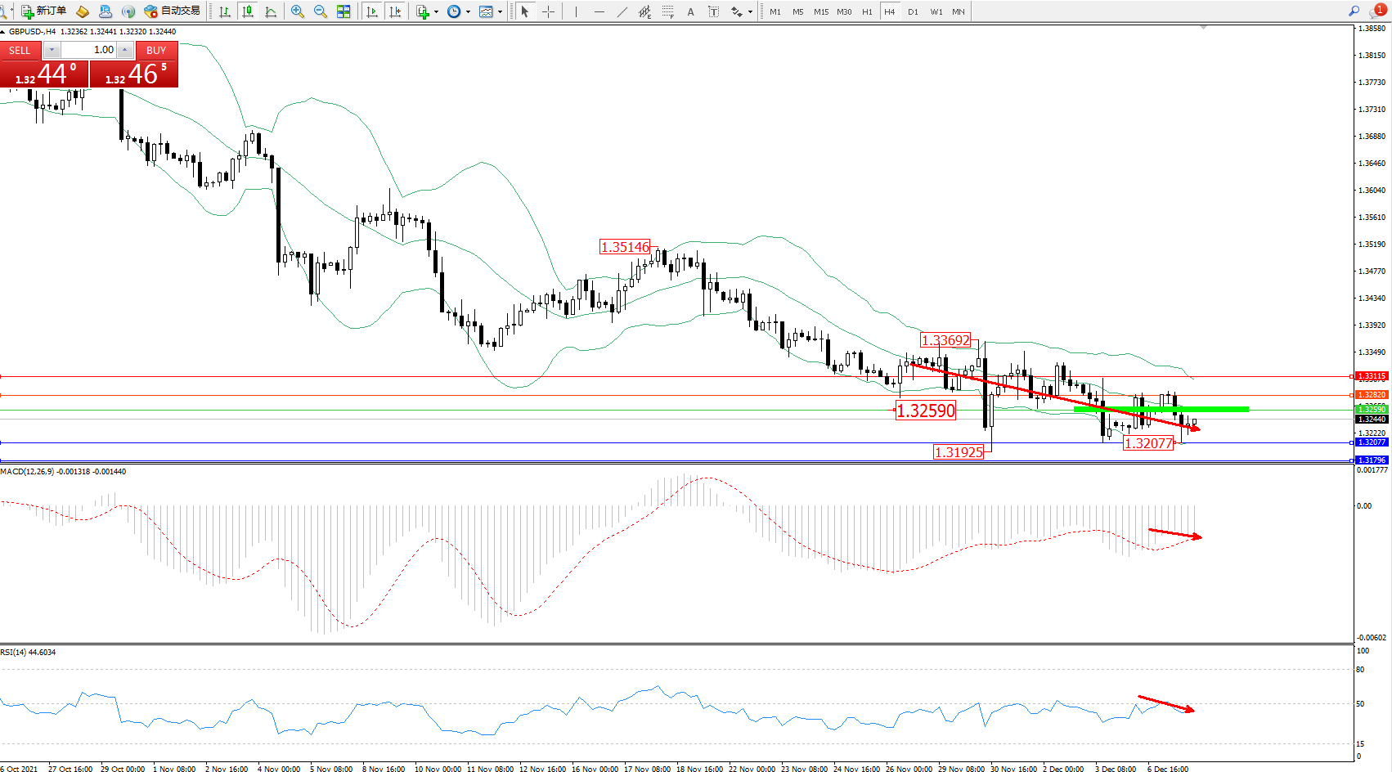This screenshot has width=1392, height=772.
Task: Click the New Order (新订单) button
Action: pyautogui.click(x=44, y=11)
